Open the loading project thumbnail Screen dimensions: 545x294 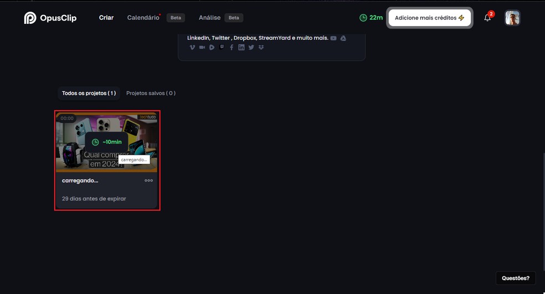(x=107, y=142)
